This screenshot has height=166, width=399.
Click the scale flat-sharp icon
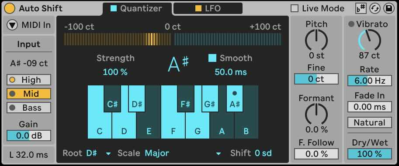point(361,9)
